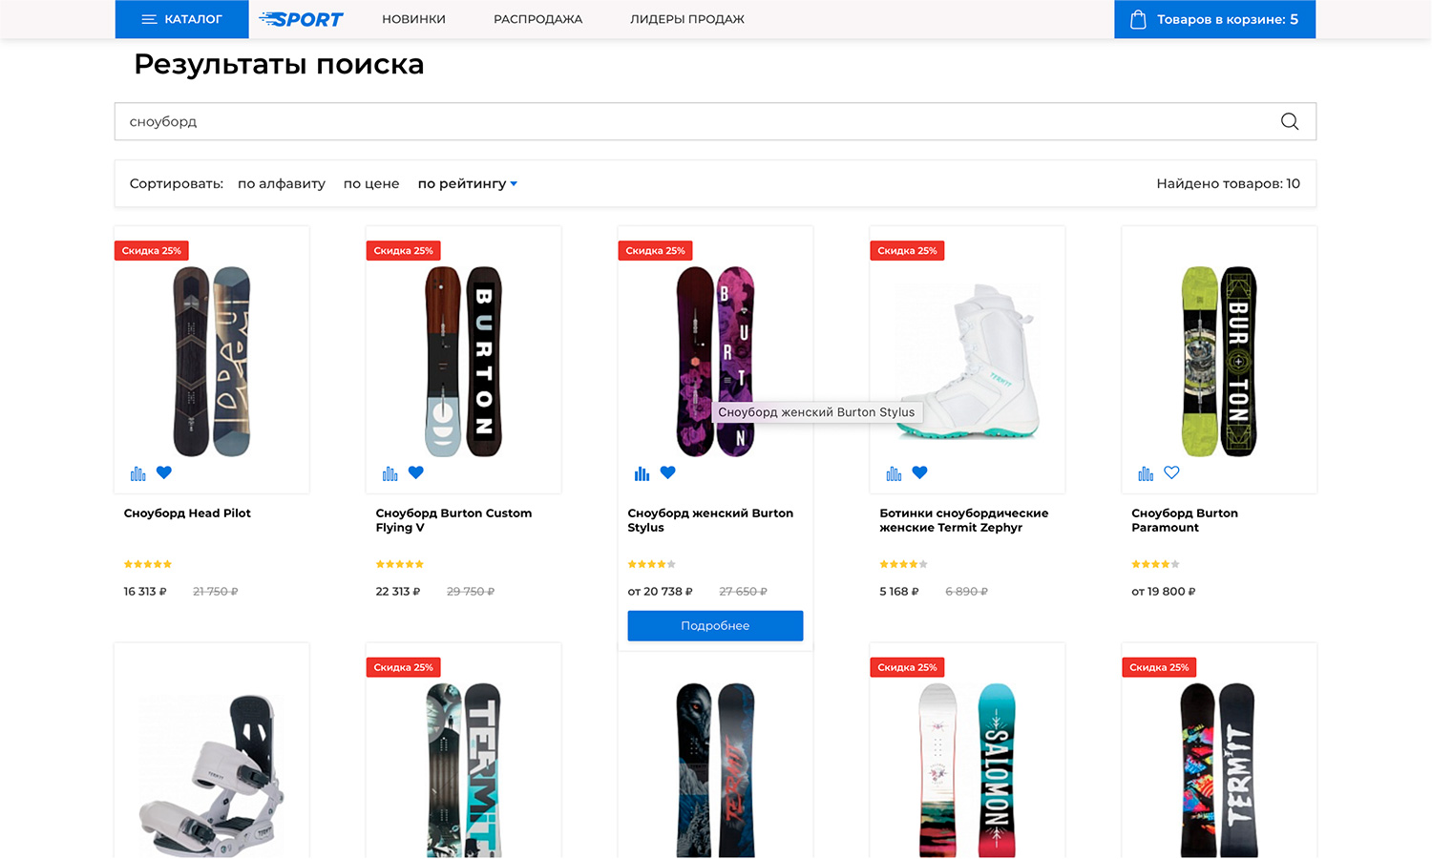Sort results by price

coord(371,183)
